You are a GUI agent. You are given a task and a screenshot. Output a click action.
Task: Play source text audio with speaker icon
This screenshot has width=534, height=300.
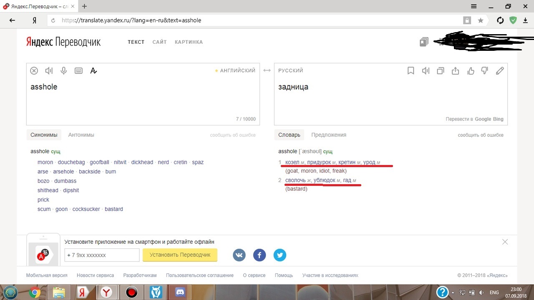click(49, 71)
